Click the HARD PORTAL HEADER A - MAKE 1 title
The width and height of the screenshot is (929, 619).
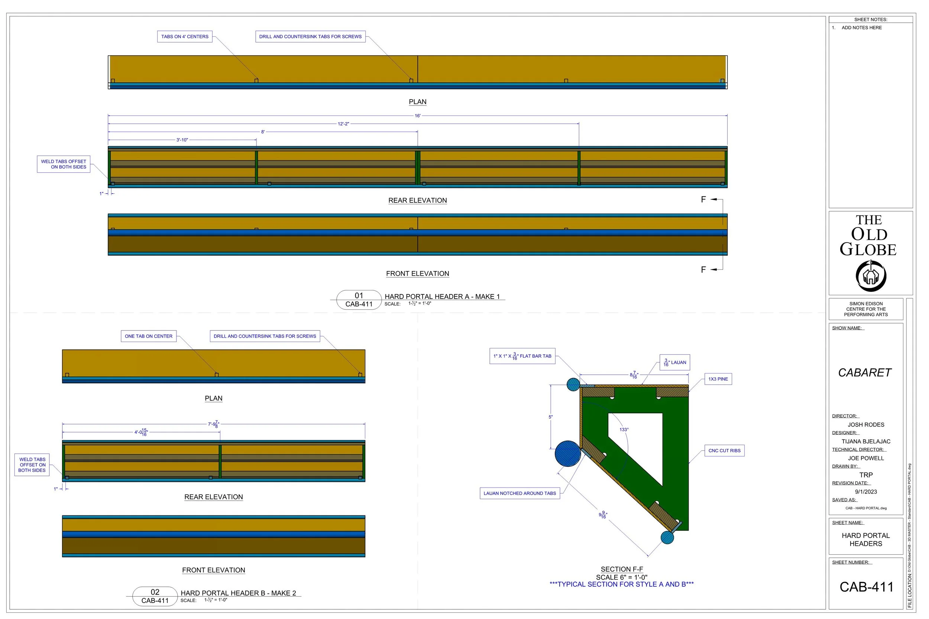[x=442, y=296]
